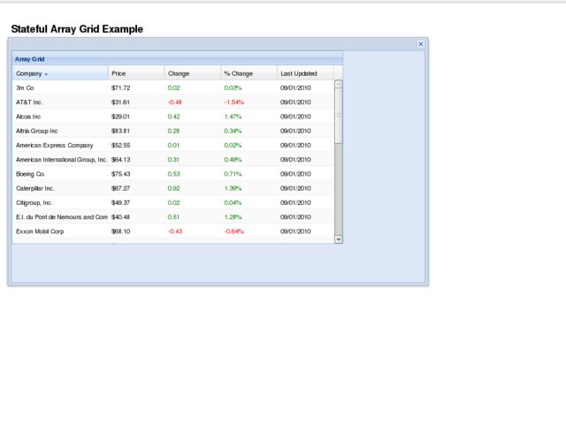Select American Express Company row
Image resolution: width=566 pixels, height=424 pixels.
pyautogui.click(x=173, y=145)
